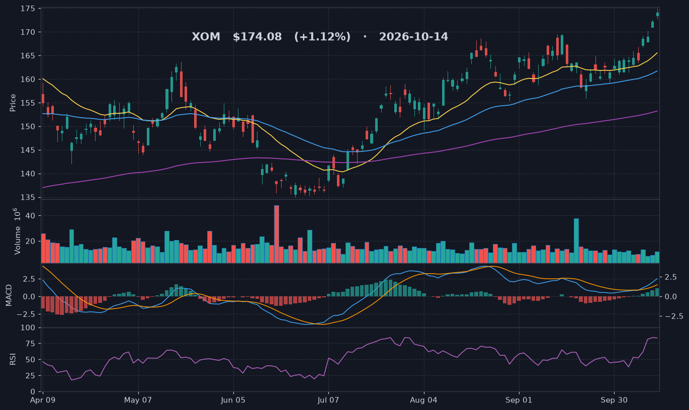Click the "Sep 30" date tick
The height and width of the screenshot is (410, 689).
tap(614, 400)
